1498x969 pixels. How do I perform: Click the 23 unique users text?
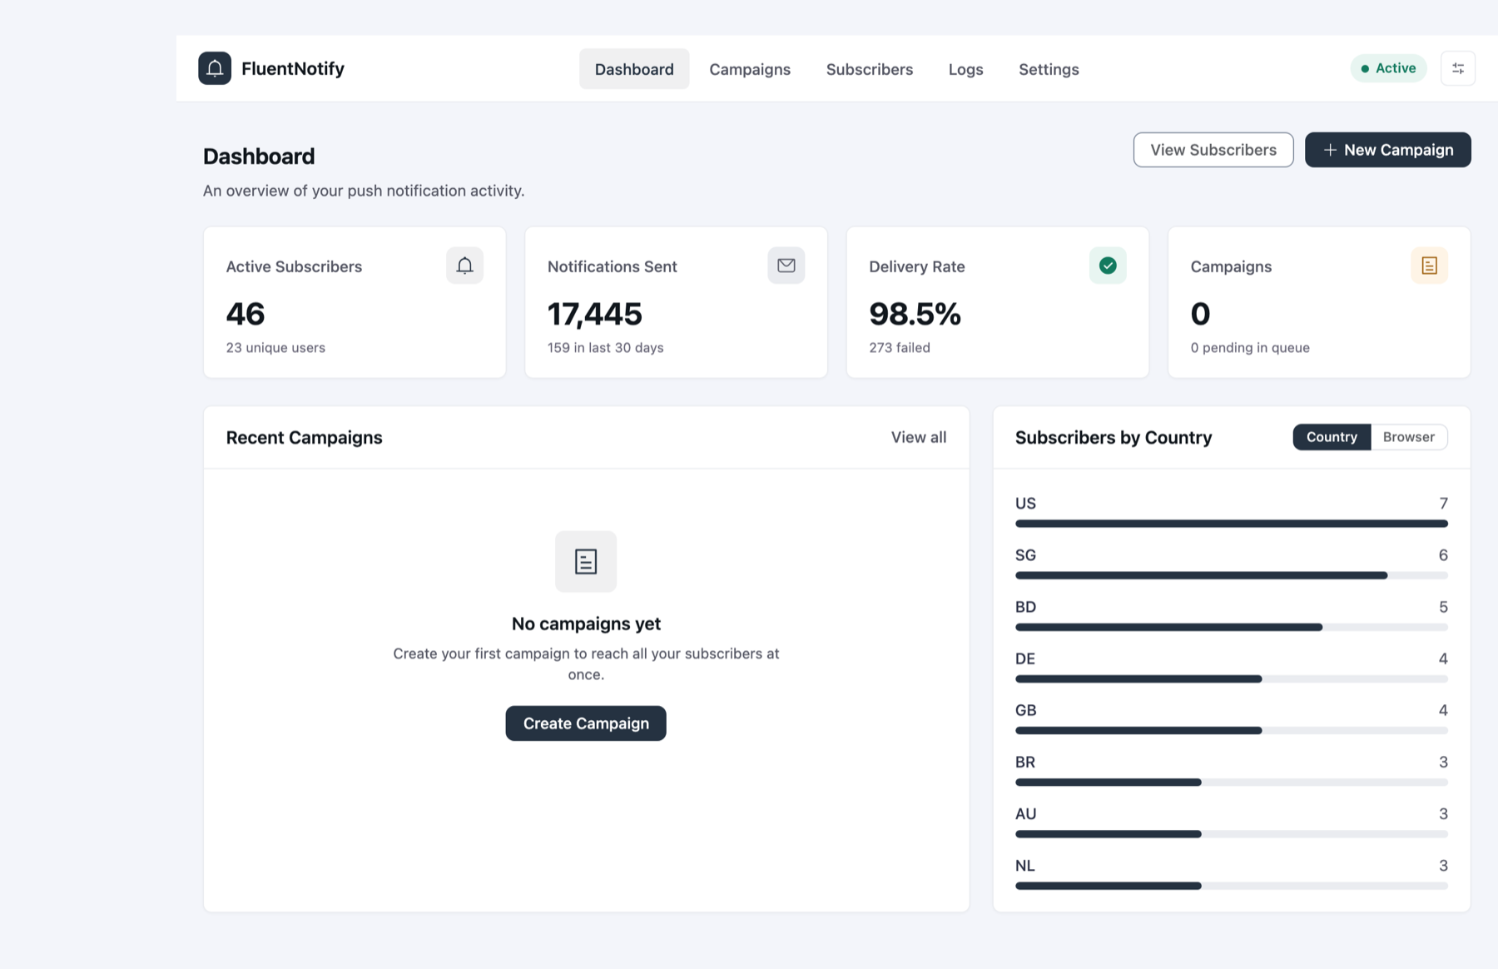(x=275, y=348)
